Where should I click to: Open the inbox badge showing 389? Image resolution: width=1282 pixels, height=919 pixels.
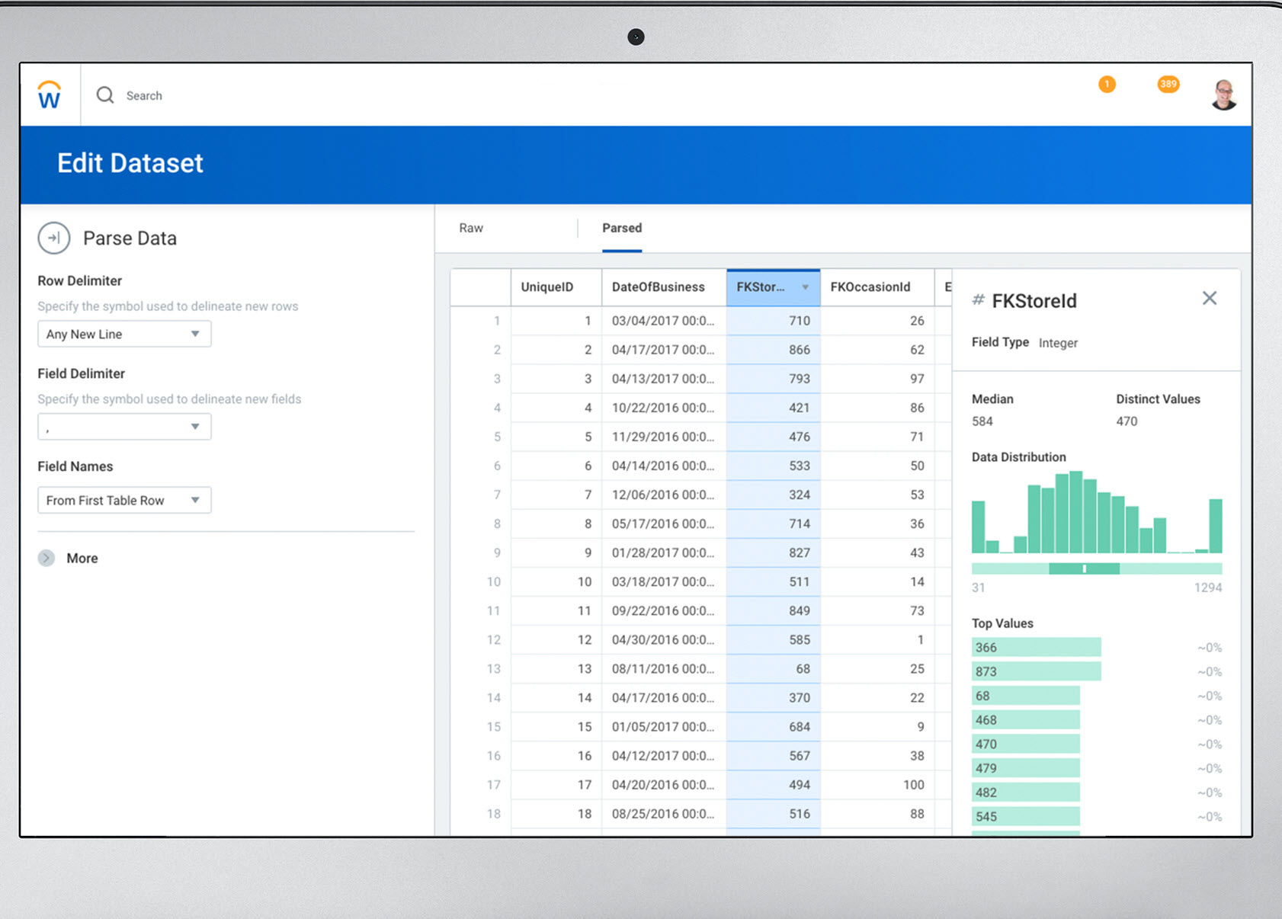[1168, 85]
